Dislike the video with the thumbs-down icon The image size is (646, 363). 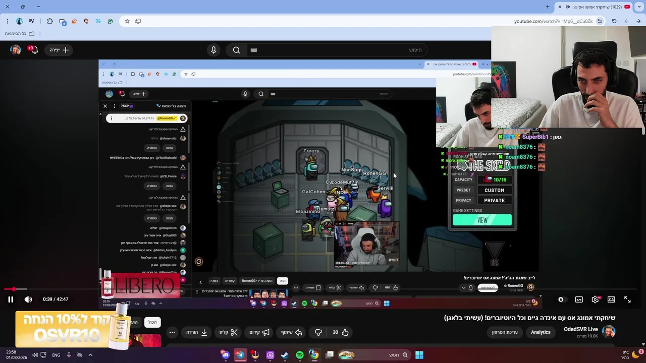[x=318, y=332]
